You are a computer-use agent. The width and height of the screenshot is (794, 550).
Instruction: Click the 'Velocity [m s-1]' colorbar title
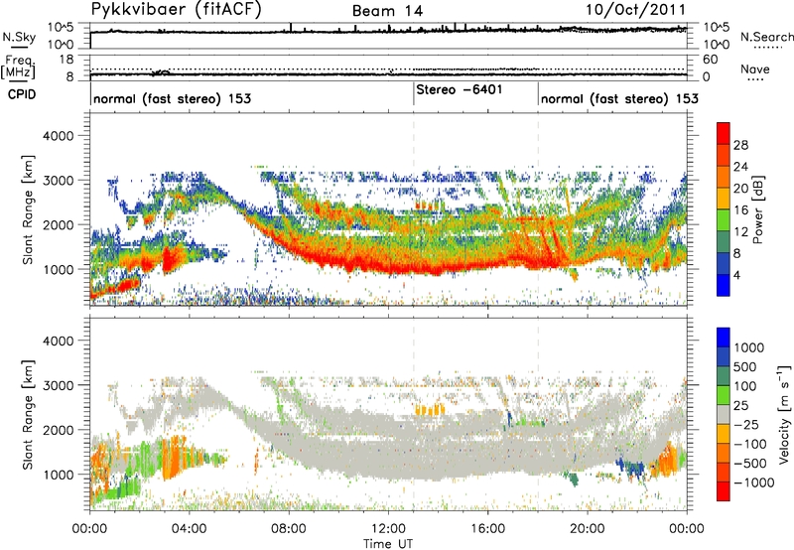[x=784, y=414]
